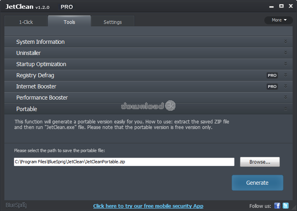
Task: Click the Browse... button
Action: pos(260,162)
